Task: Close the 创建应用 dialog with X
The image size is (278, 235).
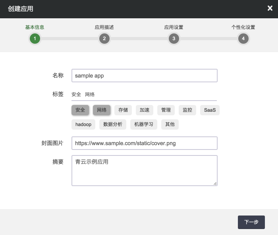Action: point(270,8)
